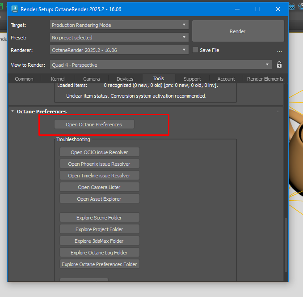Click Explore Project Folder button
The width and height of the screenshot is (303, 297).
click(100, 229)
